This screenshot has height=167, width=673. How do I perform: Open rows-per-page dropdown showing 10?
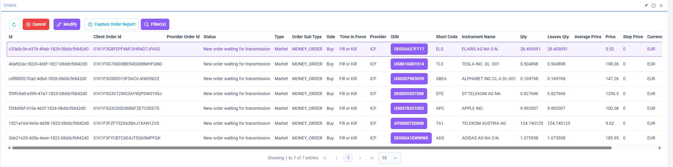pyautogui.click(x=390, y=158)
